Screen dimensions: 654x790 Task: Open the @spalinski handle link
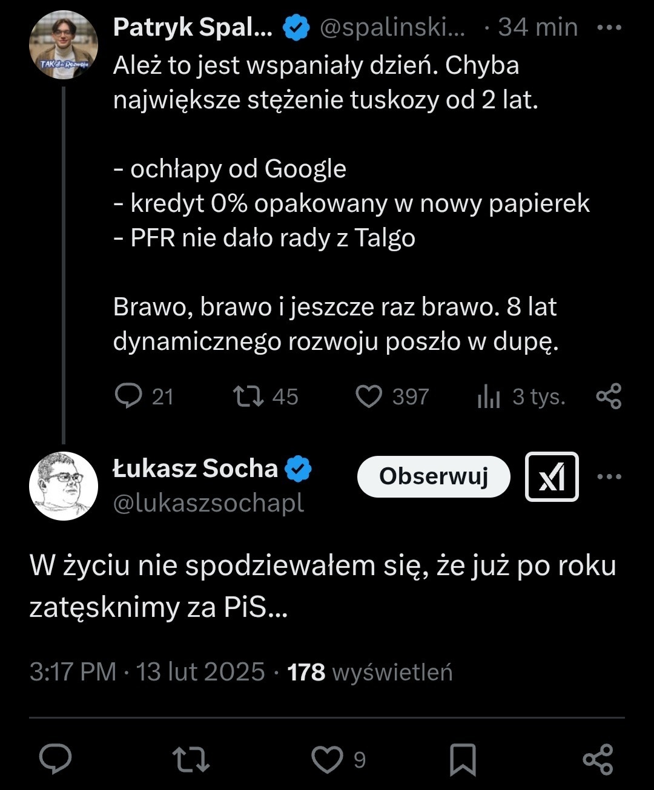(392, 28)
